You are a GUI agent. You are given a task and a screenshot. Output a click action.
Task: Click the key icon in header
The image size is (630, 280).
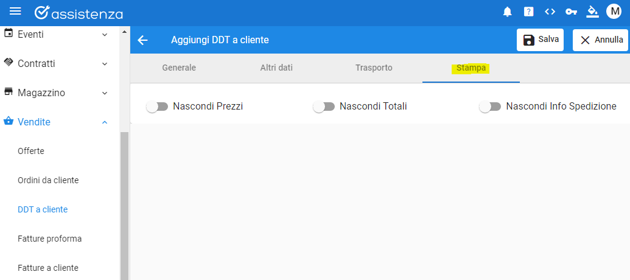coord(571,12)
